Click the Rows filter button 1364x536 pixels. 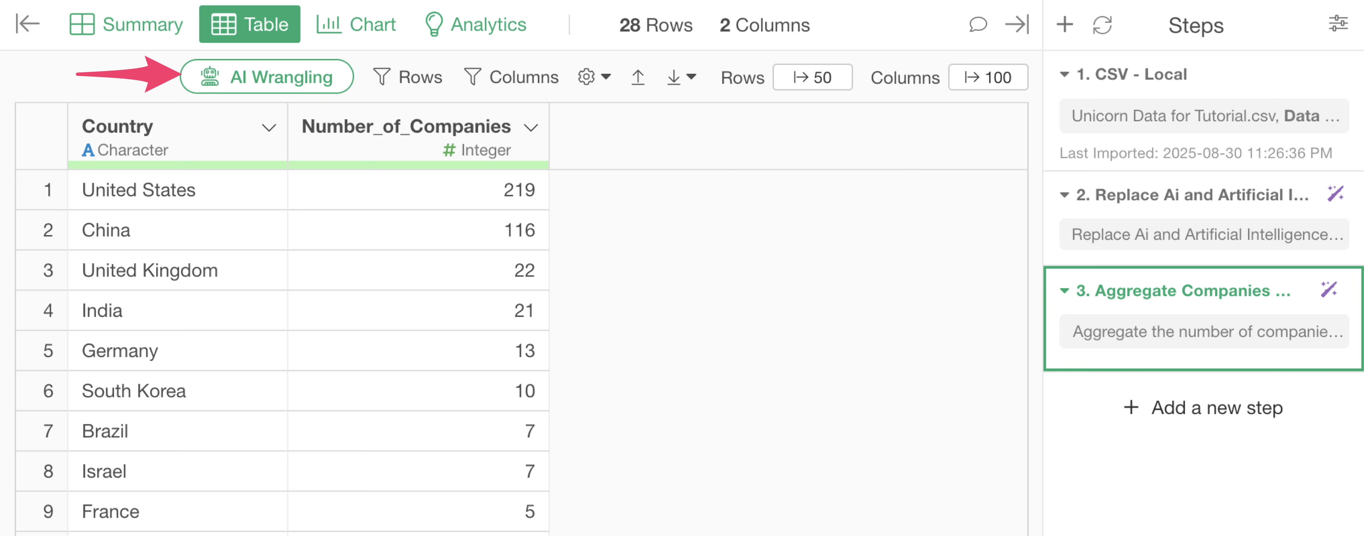[407, 77]
